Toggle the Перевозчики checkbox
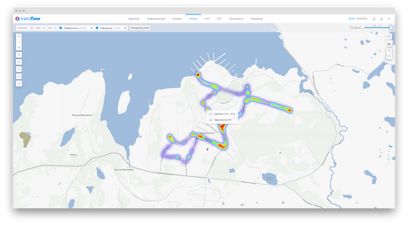Image resolution: width=408 pixels, height=227 pixels. pyautogui.click(x=60, y=28)
